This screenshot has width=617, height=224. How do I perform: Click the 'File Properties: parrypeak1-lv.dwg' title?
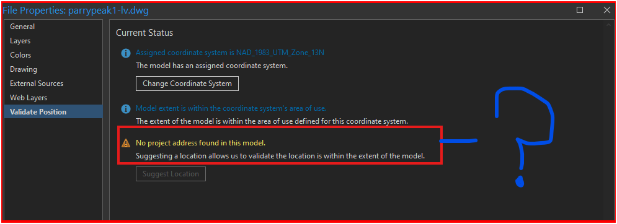tap(76, 11)
